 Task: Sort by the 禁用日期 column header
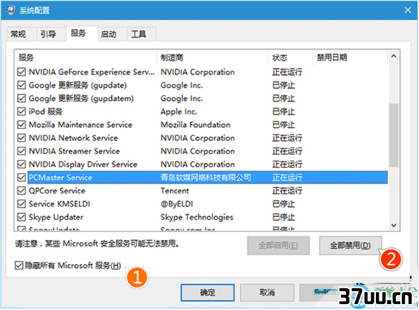click(350, 58)
